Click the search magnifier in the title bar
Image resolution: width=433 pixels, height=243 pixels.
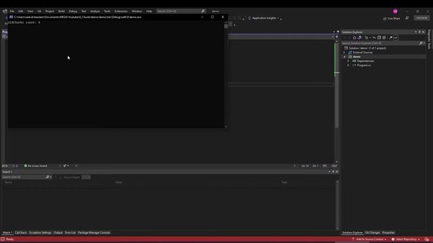(x=203, y=11)
